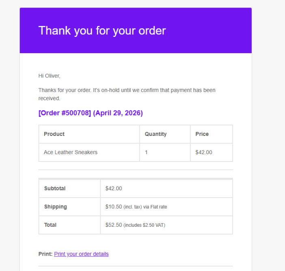Click the Total row label
The width and height of the screenshot is (285, 271).
click(x=50, y=225)
